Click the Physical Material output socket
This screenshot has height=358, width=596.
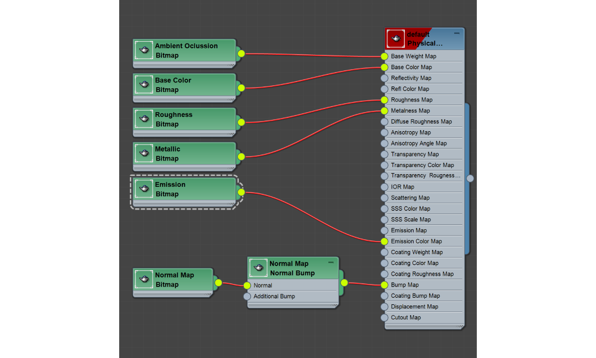[470, 178]
